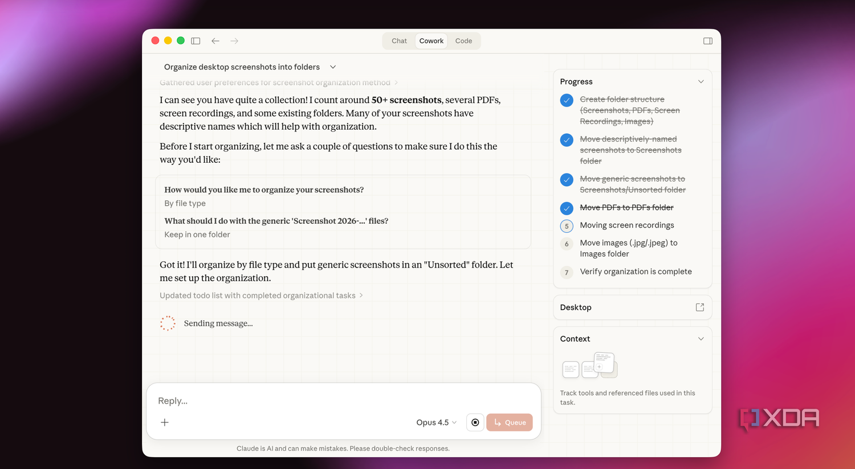Click the Context panel title

click(575, 339)
